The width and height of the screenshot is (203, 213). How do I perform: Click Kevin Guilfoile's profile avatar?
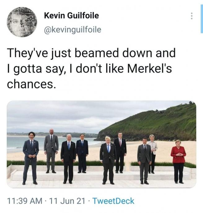[x=22, y=22]
